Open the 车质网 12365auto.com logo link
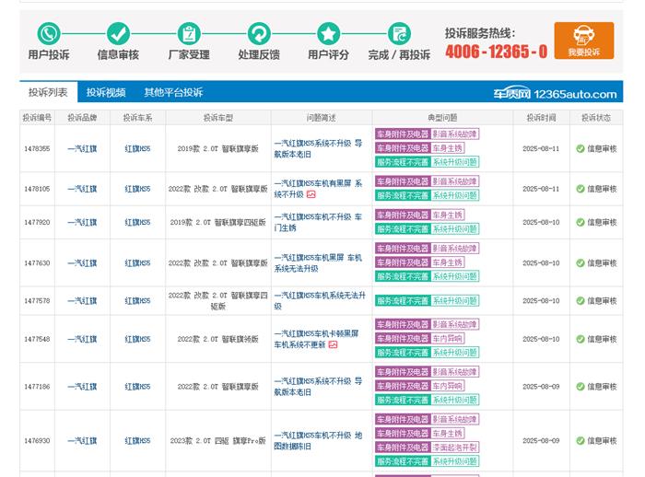This screenshot has height=477, width=645. click(554, 93)
